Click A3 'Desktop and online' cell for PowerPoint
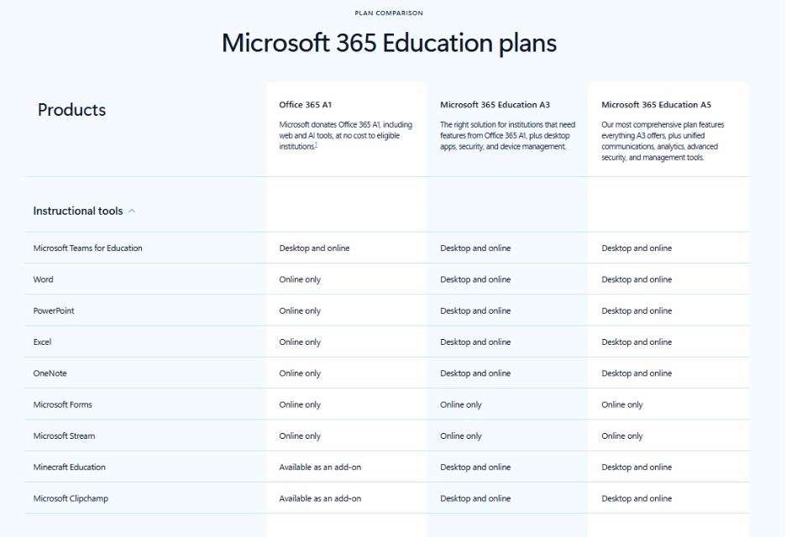Viewport: 786px width, 537px height. tap(475, 310)
